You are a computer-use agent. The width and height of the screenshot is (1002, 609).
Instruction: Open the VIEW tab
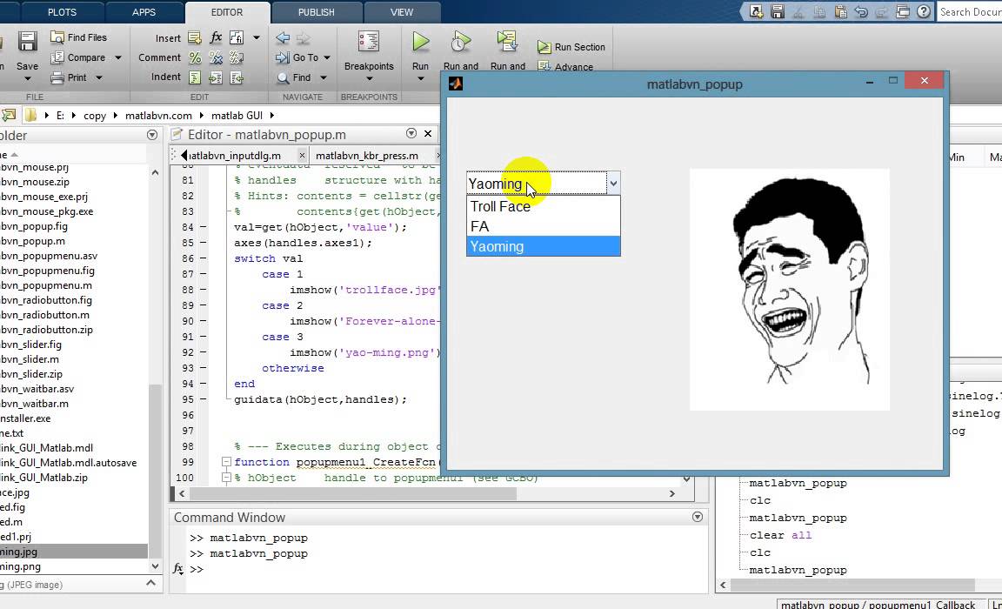(x=402, y=12)
